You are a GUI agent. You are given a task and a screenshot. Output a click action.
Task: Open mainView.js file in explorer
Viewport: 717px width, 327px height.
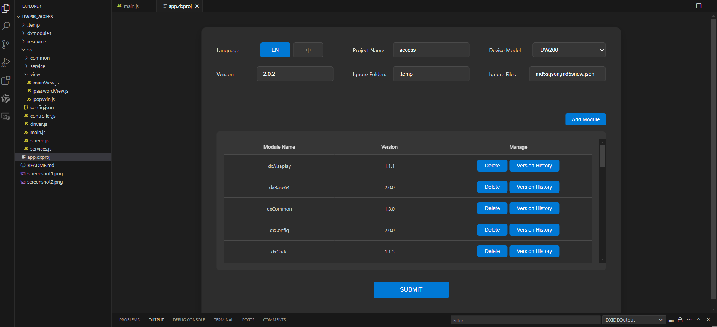click(63, 83)
